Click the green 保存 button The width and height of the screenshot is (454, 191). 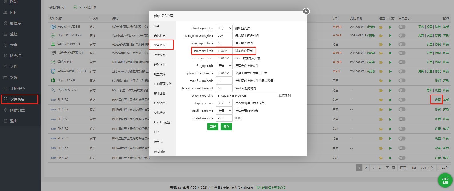[226, 127]
